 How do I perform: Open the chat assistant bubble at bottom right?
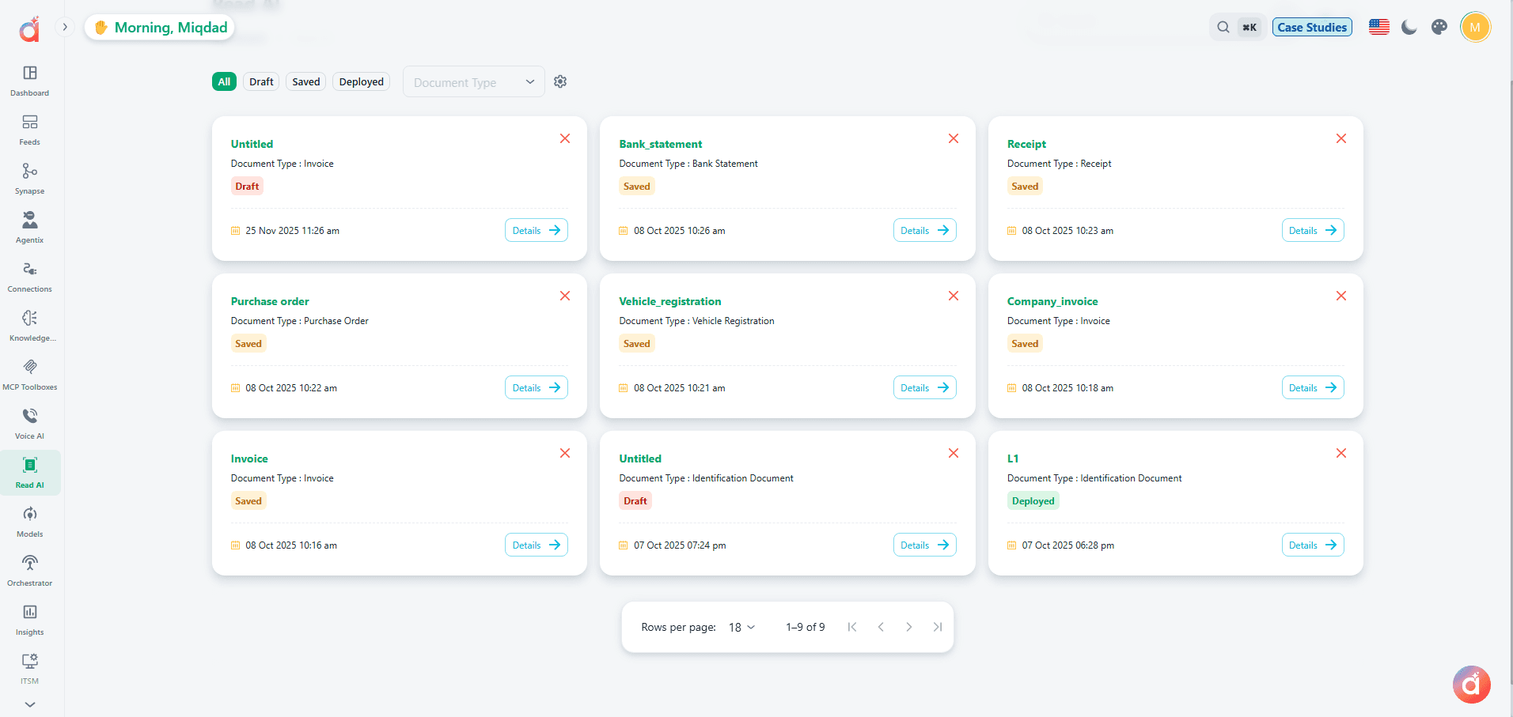point(1472,684)
